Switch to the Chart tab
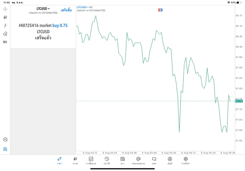The width and height of the screenshot is (245, 171). click(75, 160)
